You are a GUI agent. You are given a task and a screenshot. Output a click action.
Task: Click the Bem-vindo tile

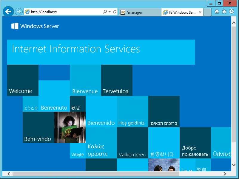point(38,127)
